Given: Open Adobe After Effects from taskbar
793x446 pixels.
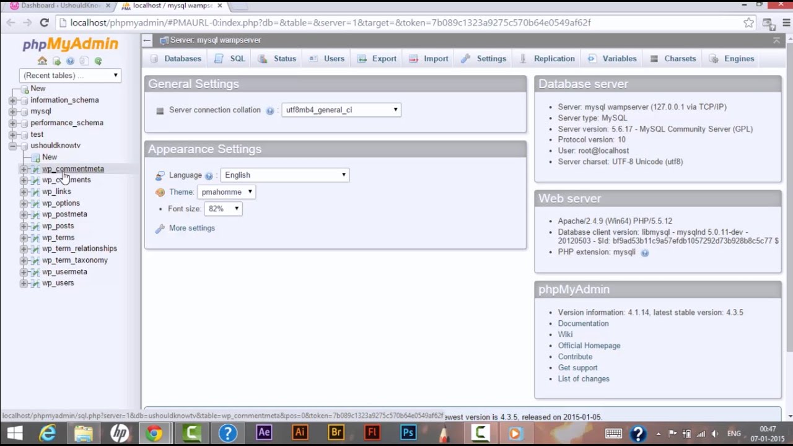Looking at the screenshot, I should [x=264, y=432].
